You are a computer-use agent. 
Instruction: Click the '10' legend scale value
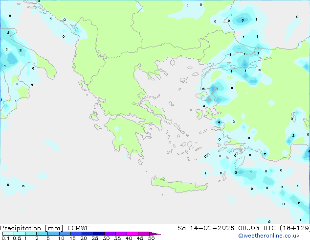pos(61,238)
